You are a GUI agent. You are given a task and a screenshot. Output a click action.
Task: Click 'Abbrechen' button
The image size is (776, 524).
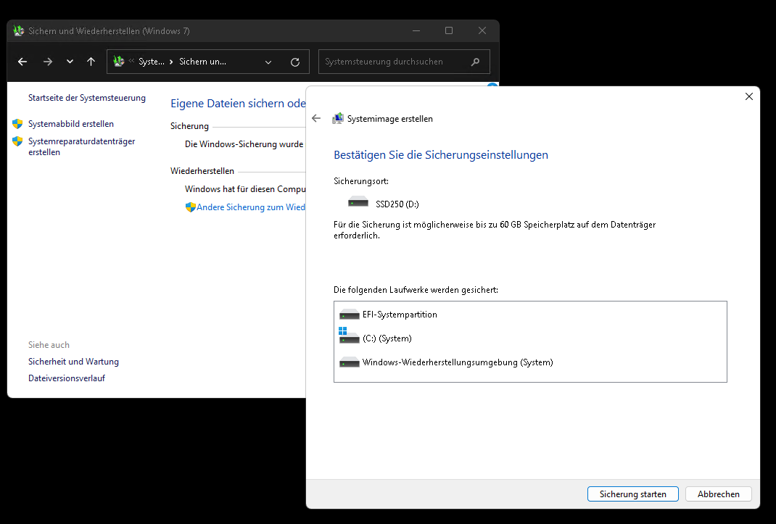718,494
